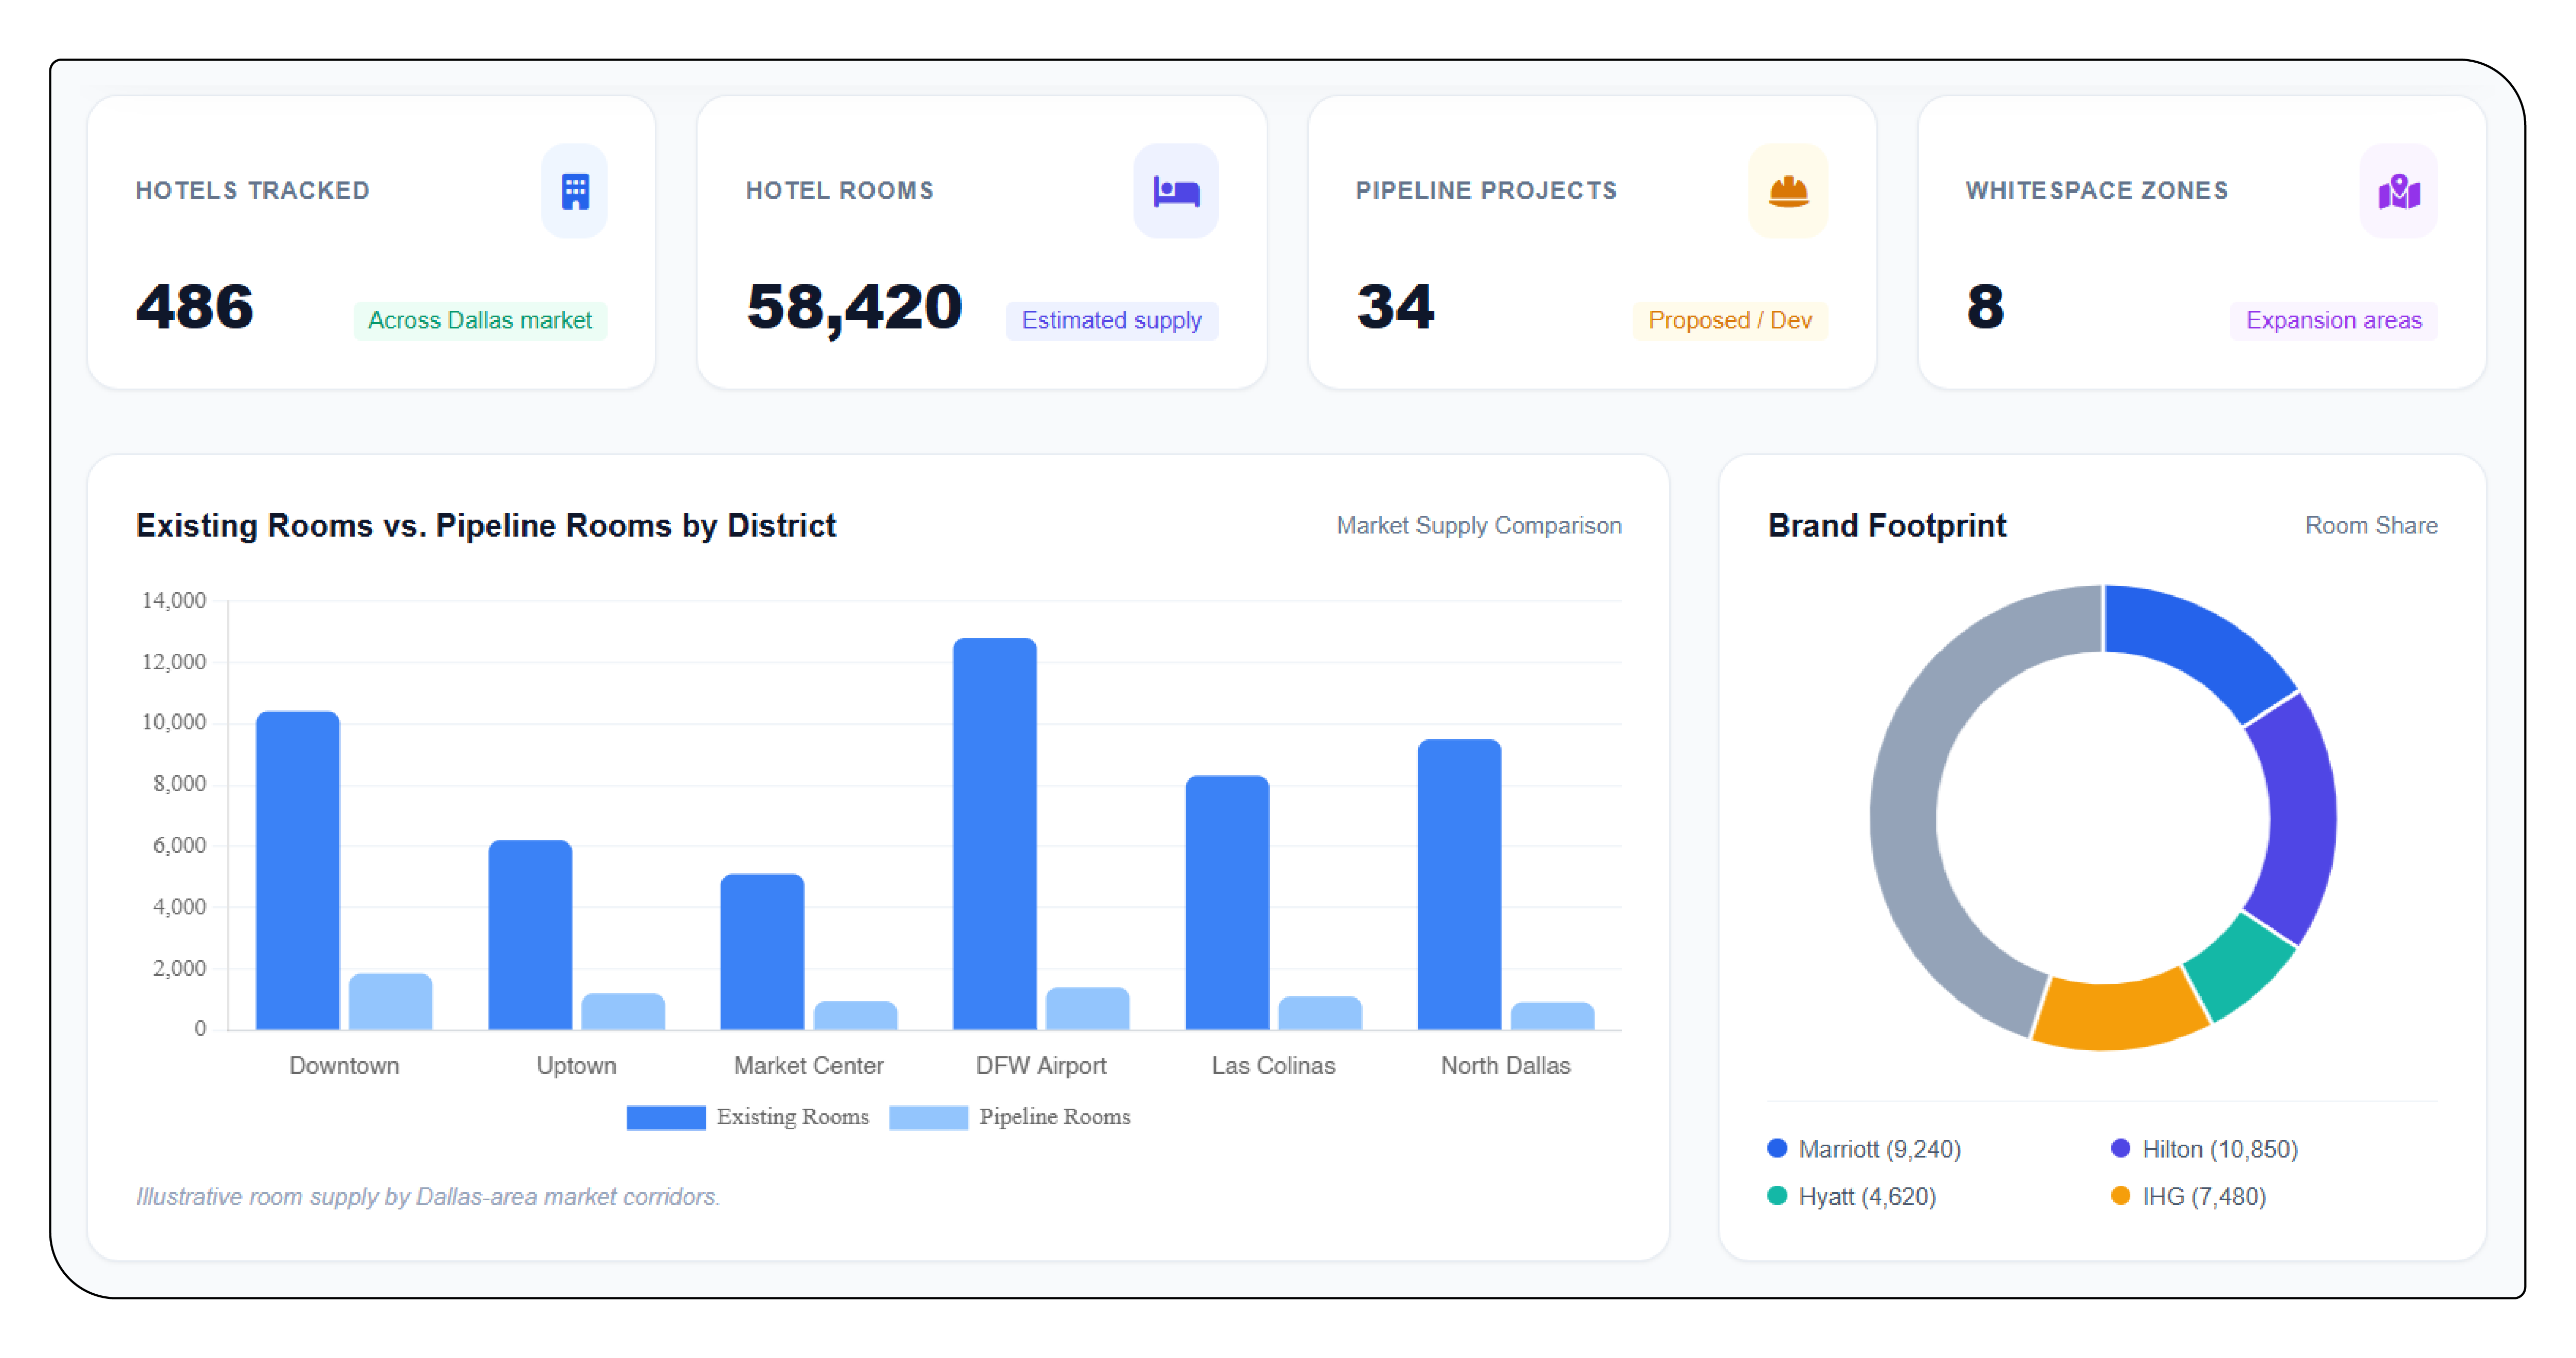Click the North Dallas pipeline rooms bar
2576x1358 pixels.
[x=1552, y=1015]
